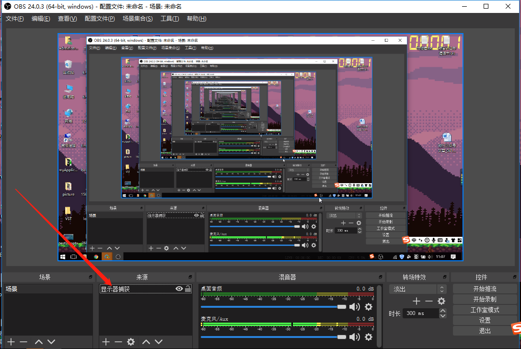Image resolution: width=521 pixels, height=349 pixels.
Task: Select the 场景 item in scenes list
Action: (x=48, y=289)
